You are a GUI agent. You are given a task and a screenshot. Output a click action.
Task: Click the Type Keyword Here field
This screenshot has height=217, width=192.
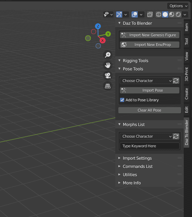[150, 146]
